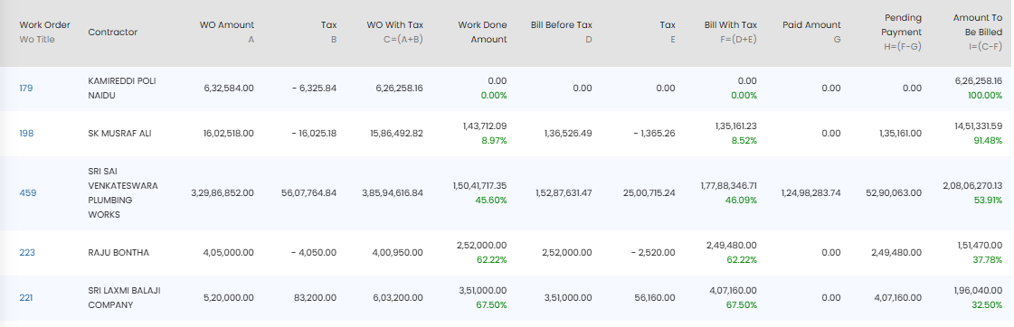Open work order 198 link

pyautogui.click(x=26, y=133)
